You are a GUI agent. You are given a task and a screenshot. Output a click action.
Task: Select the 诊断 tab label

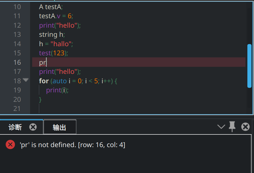click(15, 127)
